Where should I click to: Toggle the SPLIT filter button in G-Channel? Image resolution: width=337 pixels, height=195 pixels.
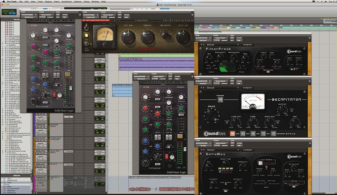pyautogui.click(x=45, y=38)
